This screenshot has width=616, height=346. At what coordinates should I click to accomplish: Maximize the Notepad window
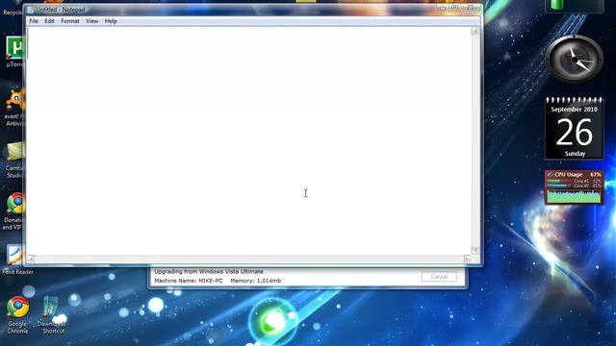point(454,8)
